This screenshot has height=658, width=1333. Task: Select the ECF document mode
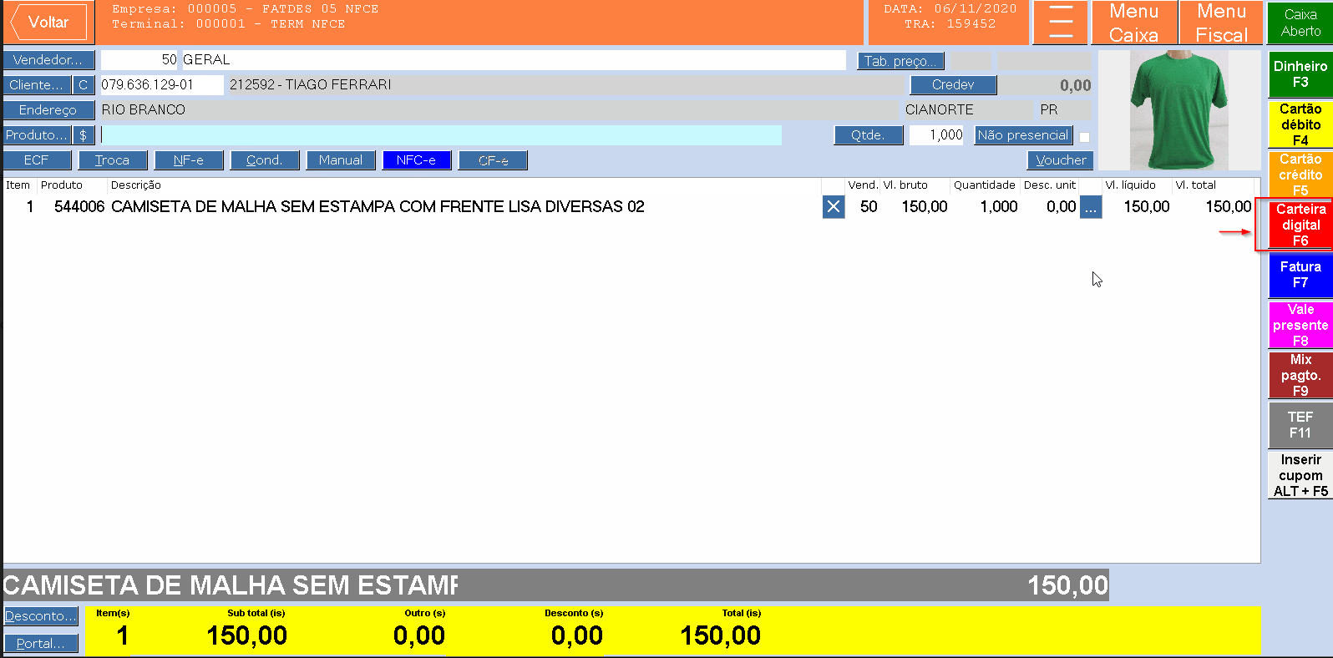tap(37, 160)
